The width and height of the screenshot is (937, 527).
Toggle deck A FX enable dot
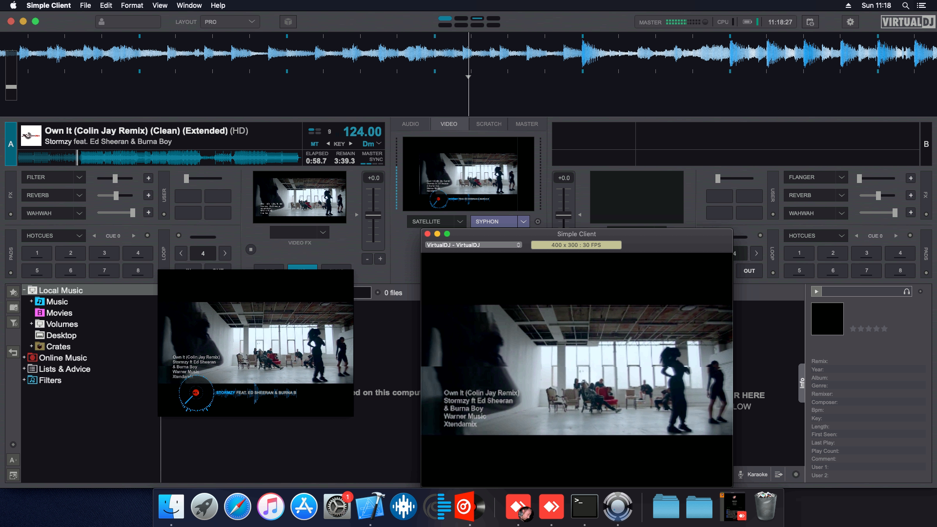pyautogui.click(x=11, y=214)
